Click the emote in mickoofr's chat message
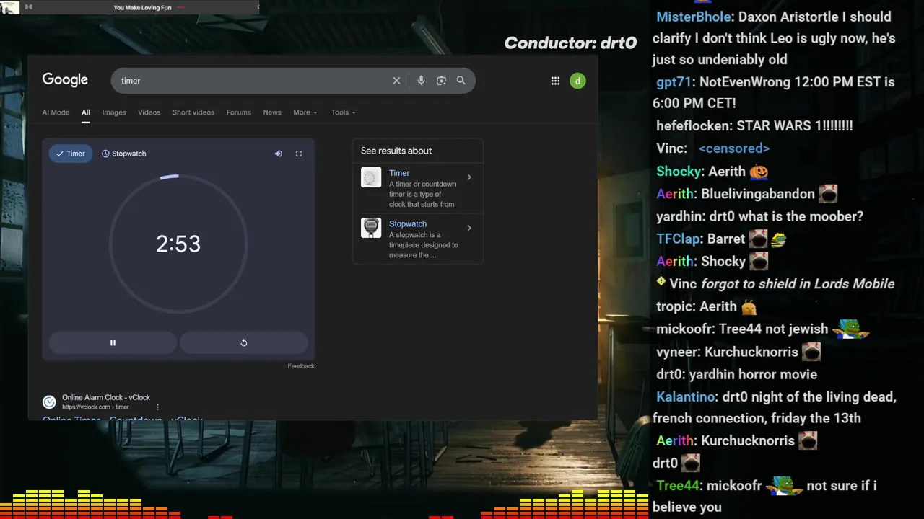 point(851,329)
